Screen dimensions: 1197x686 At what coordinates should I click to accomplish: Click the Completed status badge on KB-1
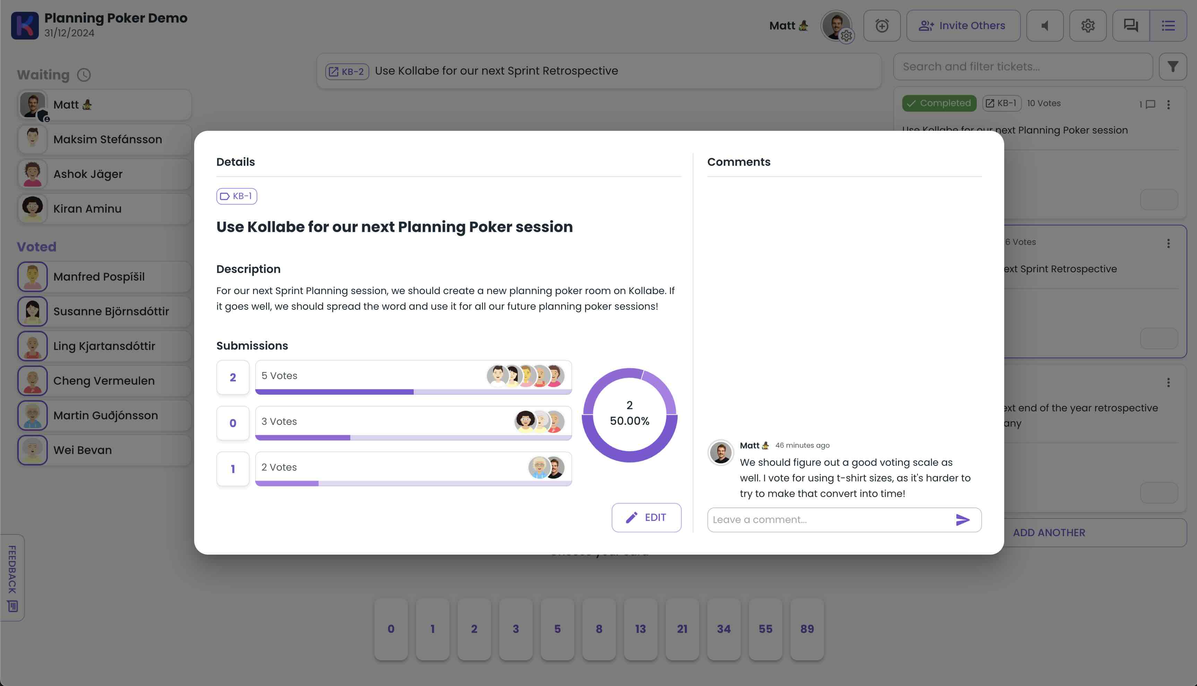939,103
